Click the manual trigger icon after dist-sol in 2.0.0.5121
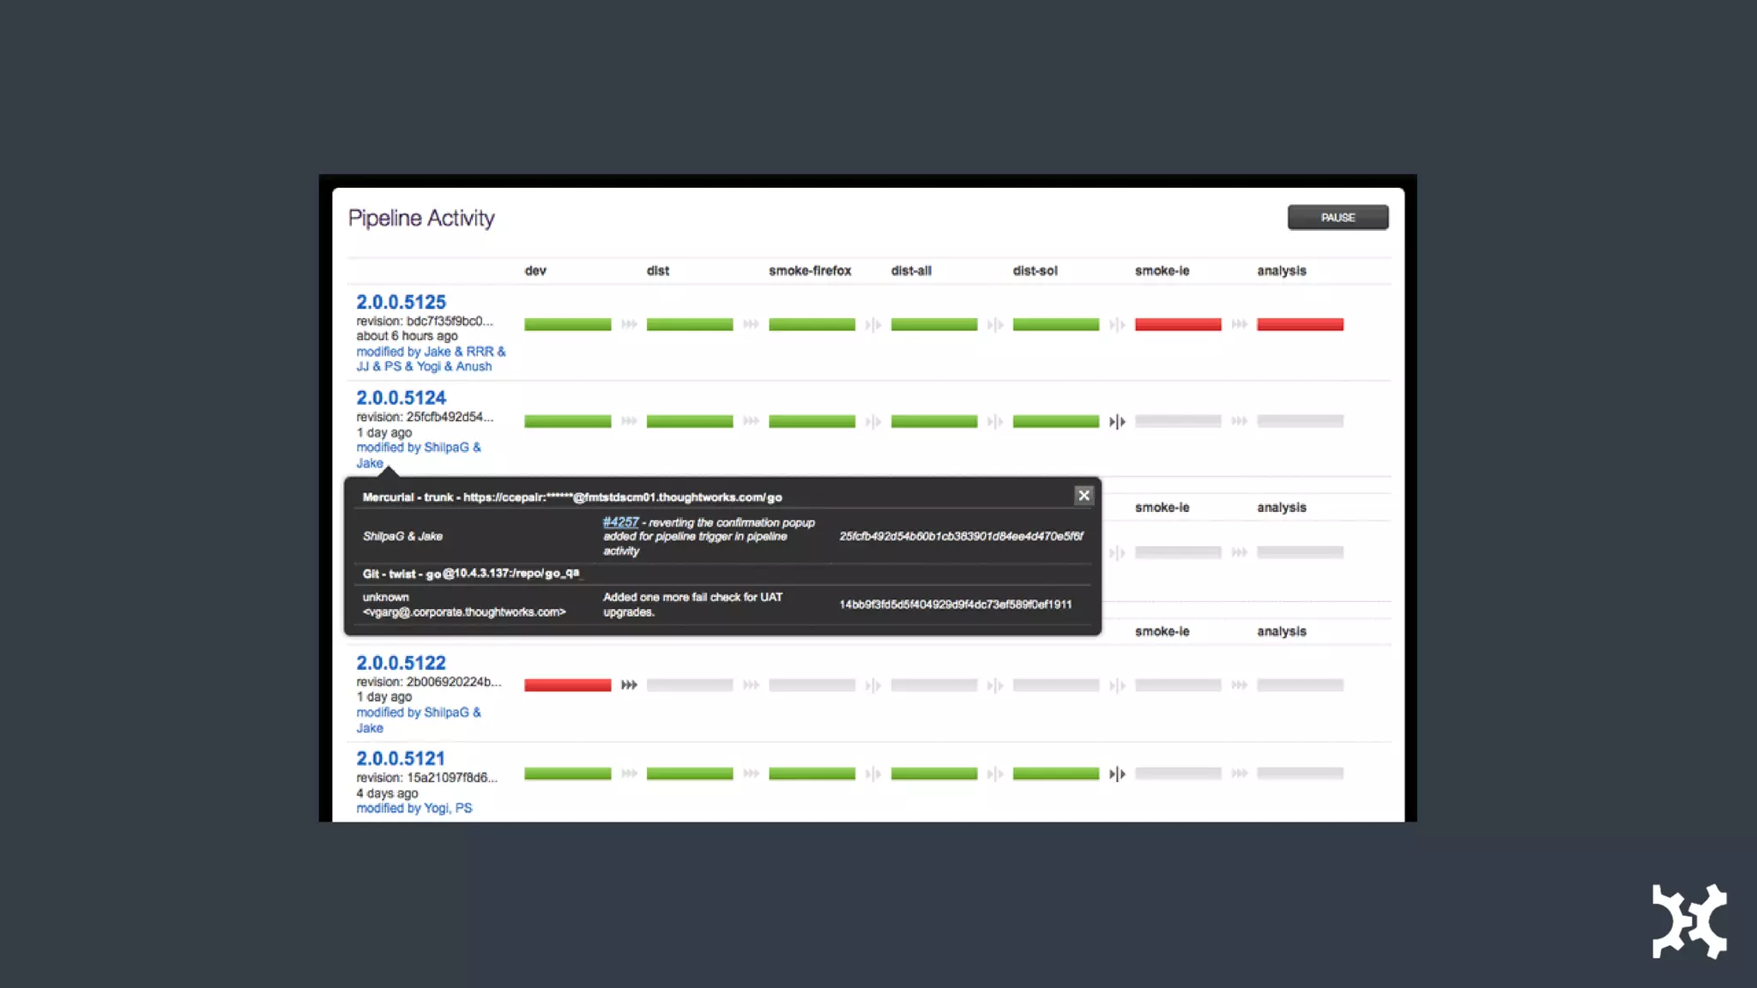Viewport: 1757px width, 988px height. click(x=1116, y=774)
